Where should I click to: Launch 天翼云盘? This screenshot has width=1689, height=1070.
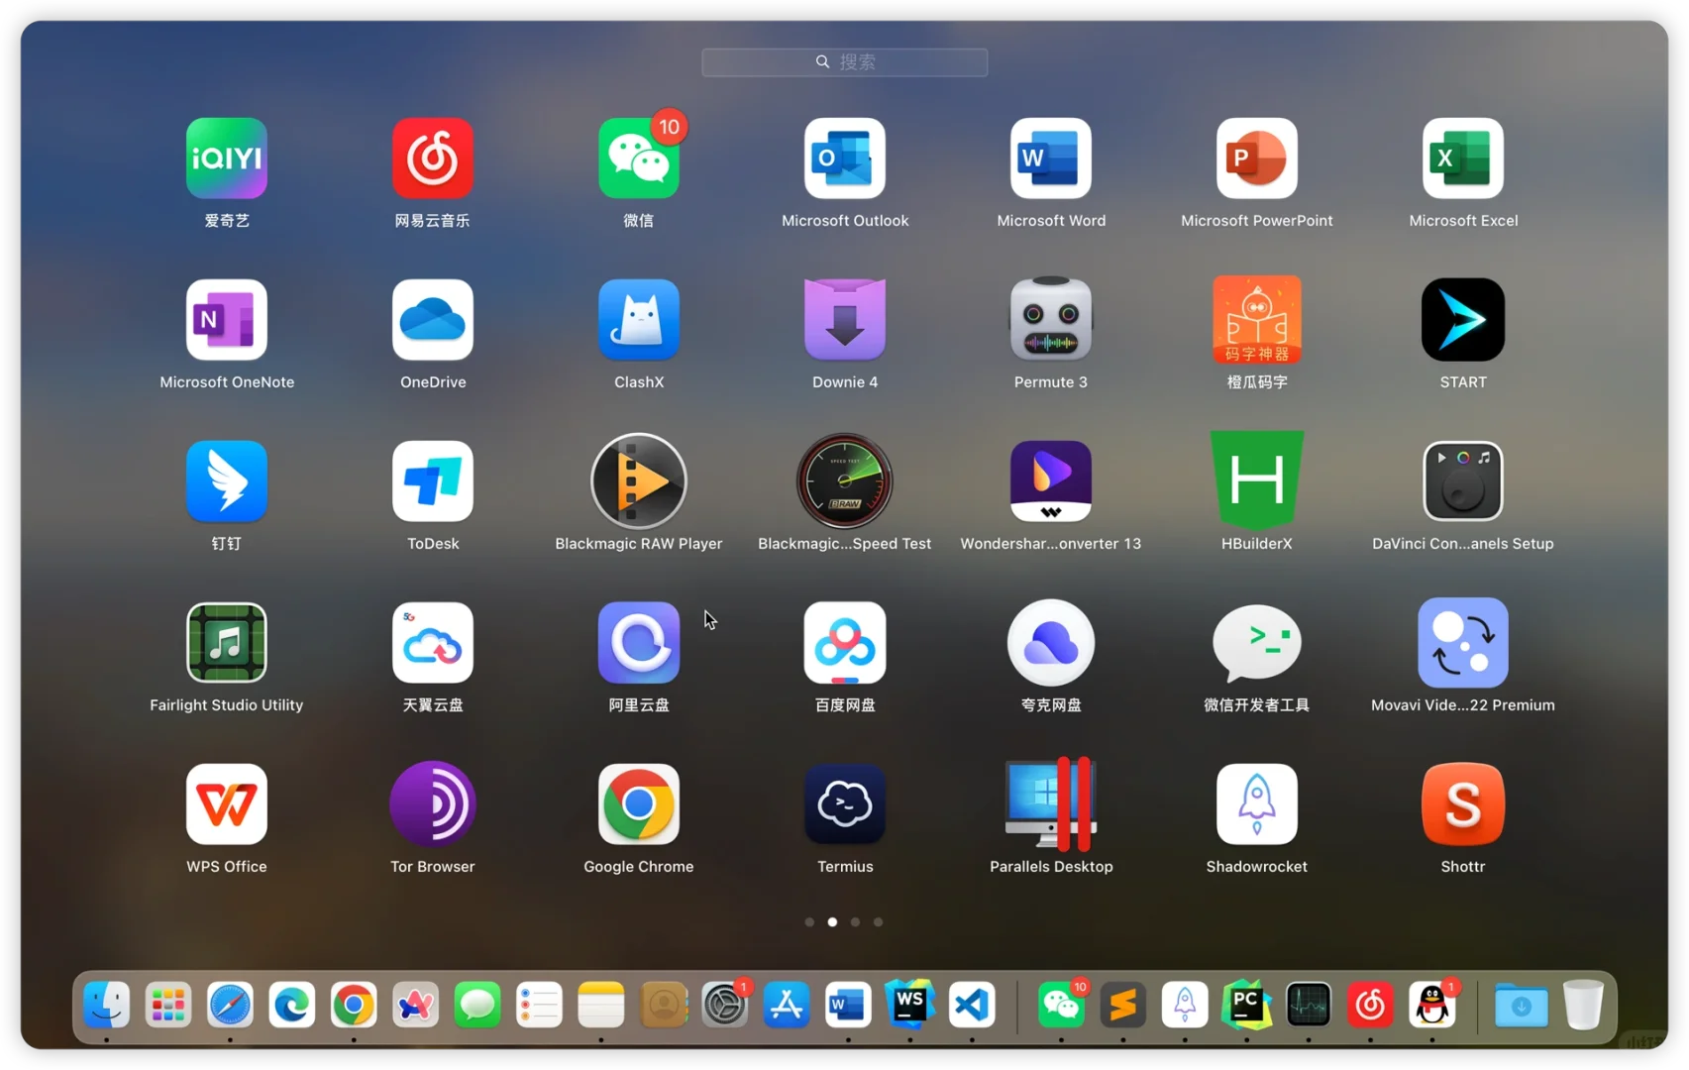(433, 643)
